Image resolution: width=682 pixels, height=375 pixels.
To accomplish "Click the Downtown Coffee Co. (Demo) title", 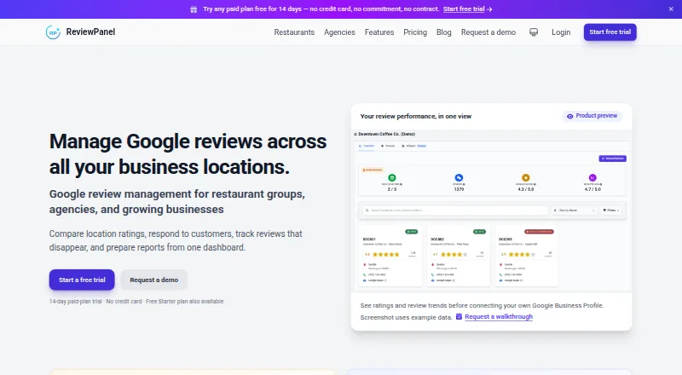I will [x=387, y=134].
